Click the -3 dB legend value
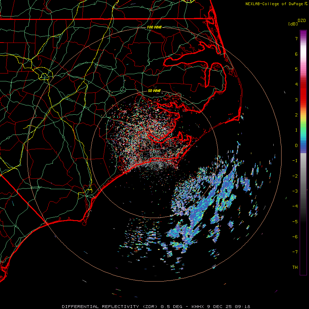309x309 pixels. point(295,191)
